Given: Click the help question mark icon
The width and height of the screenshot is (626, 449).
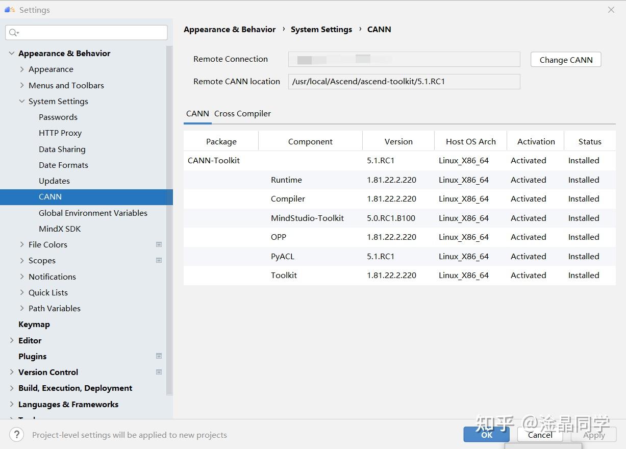Looking at the screenshot, I should 16,435.
